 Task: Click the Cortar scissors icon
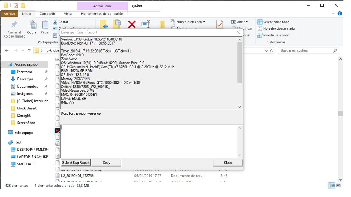click(55, 22)
